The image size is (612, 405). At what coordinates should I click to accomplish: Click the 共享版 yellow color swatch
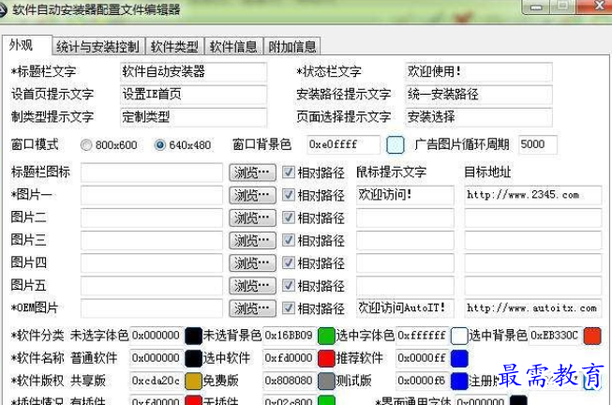[x=193, y=381]
